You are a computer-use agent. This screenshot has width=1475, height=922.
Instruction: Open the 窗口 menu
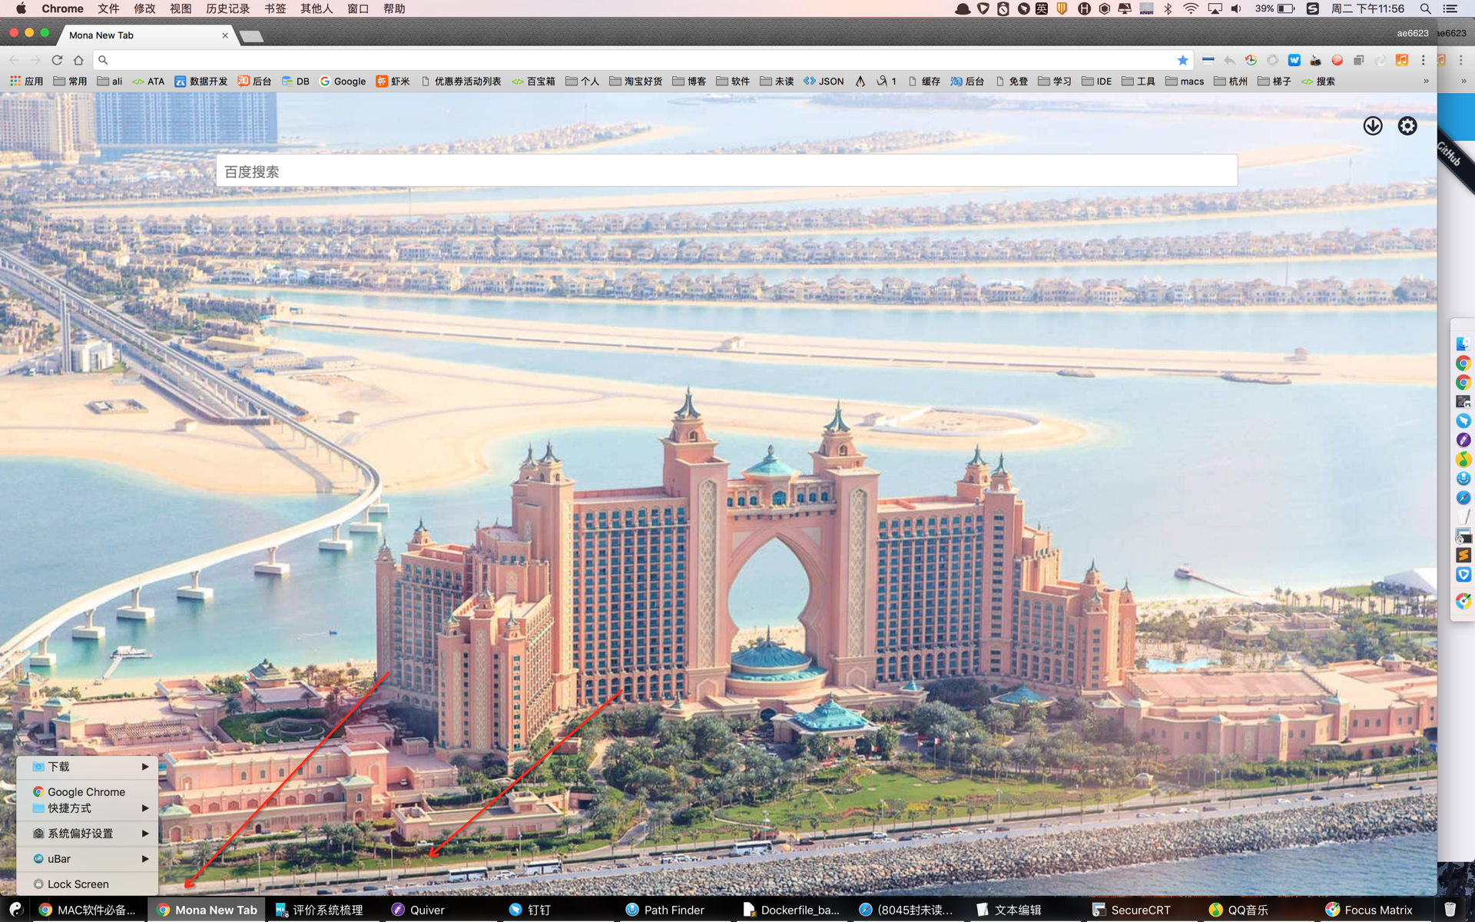click(x=358, y=8)
